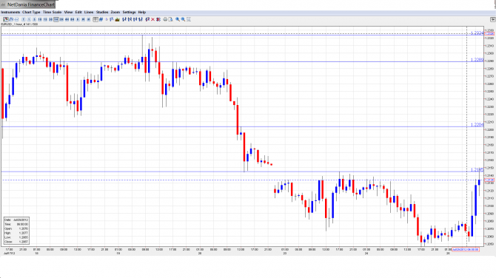Viewport: 496px width, 278px height.
Task: Click the OHLC data info box
Action: click(x=16, y=231)
